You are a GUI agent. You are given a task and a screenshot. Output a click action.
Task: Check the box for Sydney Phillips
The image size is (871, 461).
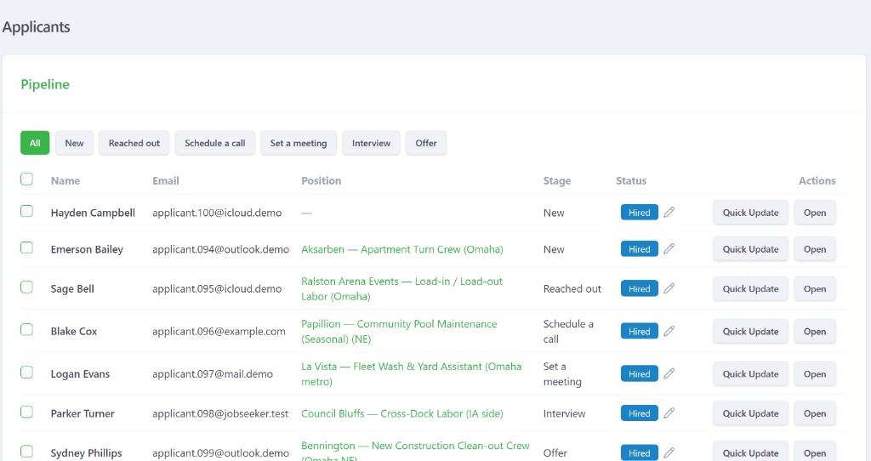(26, 452)
